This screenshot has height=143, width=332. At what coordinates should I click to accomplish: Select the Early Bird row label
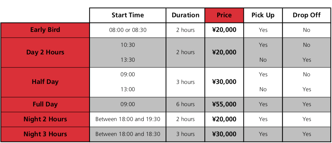coord(45,30)
